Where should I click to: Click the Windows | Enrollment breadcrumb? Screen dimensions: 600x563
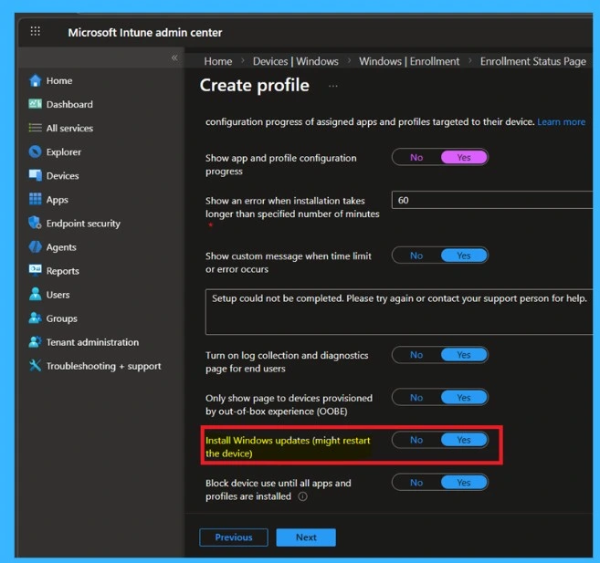click(x=409, y=61)
